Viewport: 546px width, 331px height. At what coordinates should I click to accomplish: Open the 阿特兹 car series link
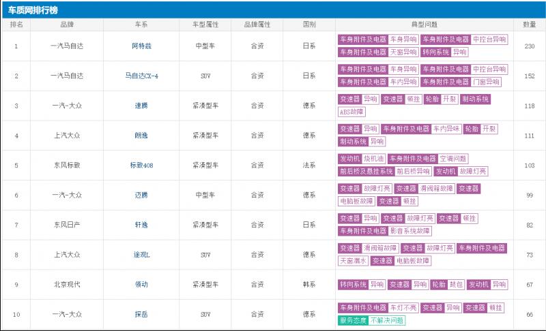tap(141, 46)
